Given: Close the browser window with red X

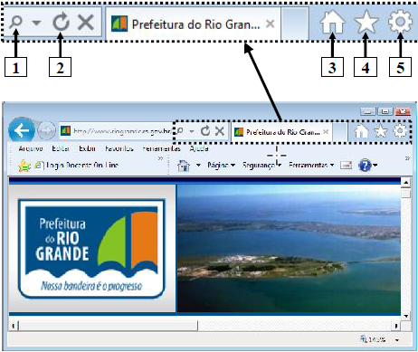Looking at the screenshot, I should (403, 111).
